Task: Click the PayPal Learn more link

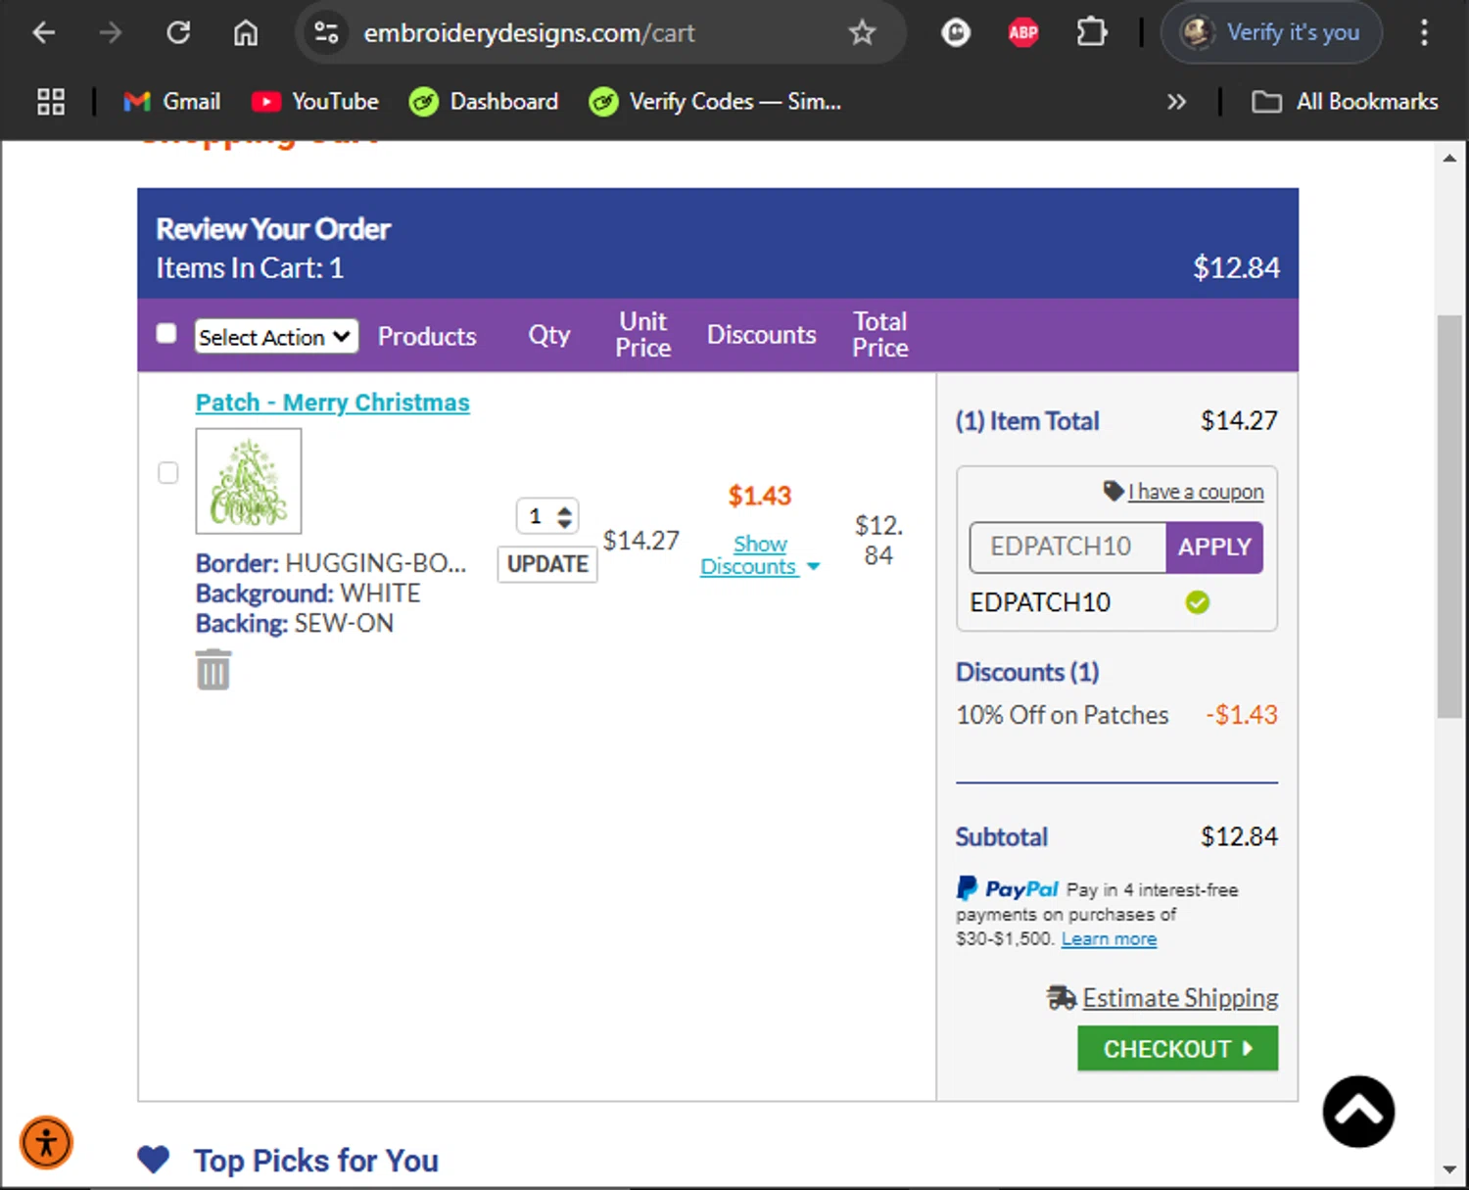Action: 1109,939
